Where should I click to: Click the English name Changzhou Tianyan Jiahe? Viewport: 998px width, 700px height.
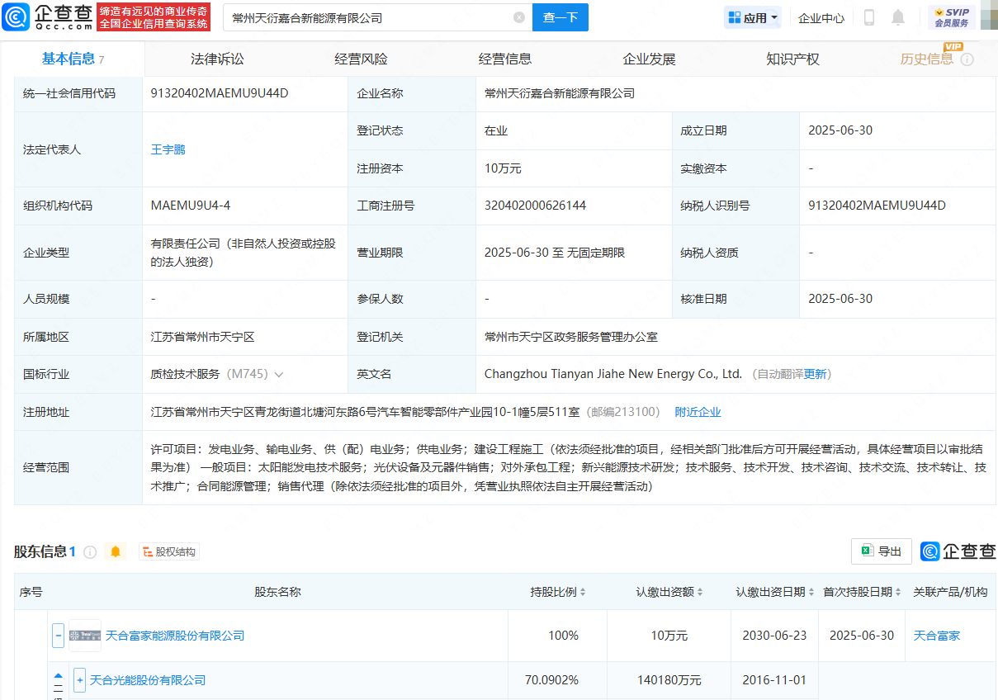click(613, 374)
